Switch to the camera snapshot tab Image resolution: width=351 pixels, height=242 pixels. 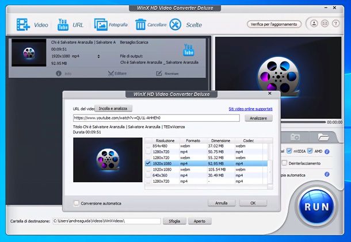(295, 137)
